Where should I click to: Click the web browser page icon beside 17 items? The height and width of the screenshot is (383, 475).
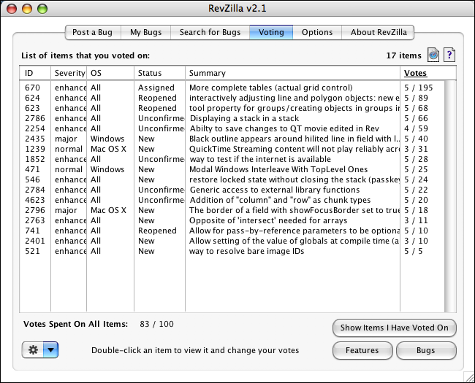pyautogui.click(x=433, y=55)
